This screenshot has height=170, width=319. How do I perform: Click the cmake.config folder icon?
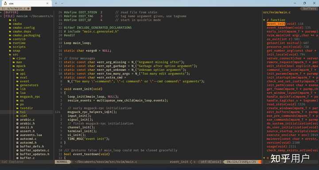tap(10, 28)
